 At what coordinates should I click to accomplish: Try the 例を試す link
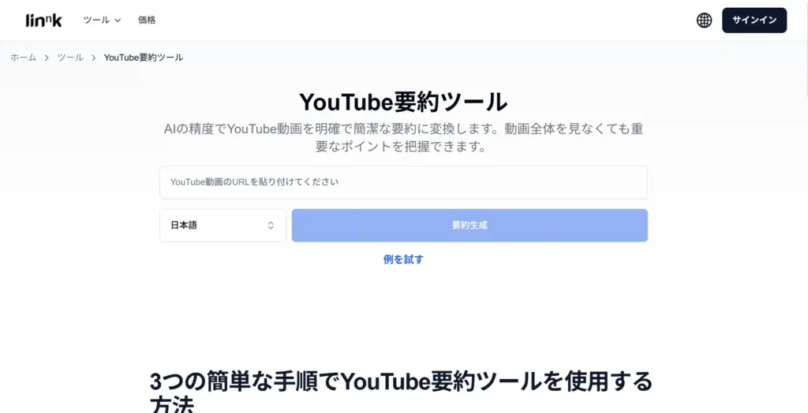(x=403, y=259)
